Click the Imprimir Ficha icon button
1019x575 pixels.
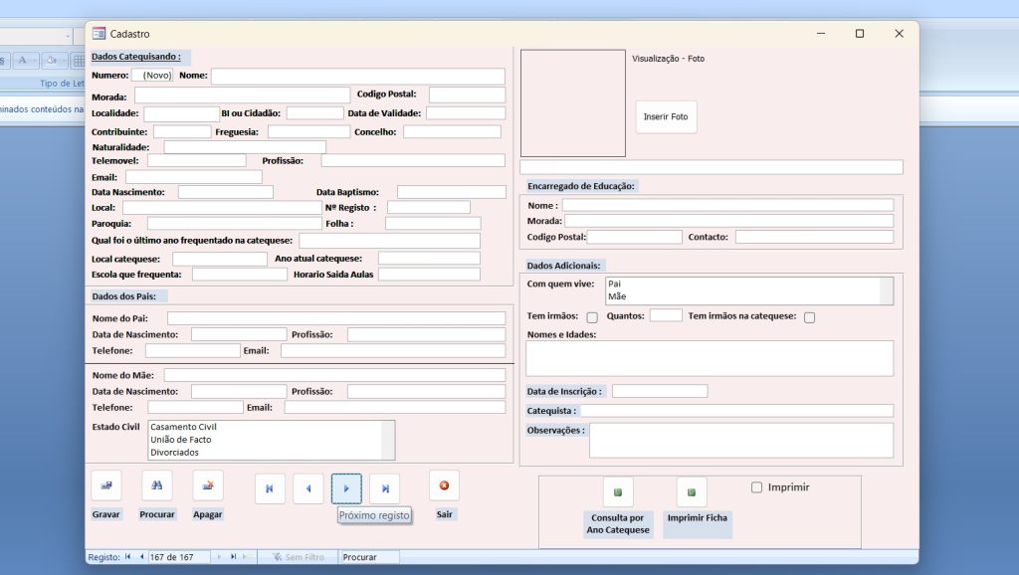click(692, 492)
